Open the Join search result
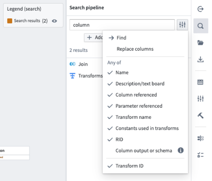212x181 pixels. (83, 64)
